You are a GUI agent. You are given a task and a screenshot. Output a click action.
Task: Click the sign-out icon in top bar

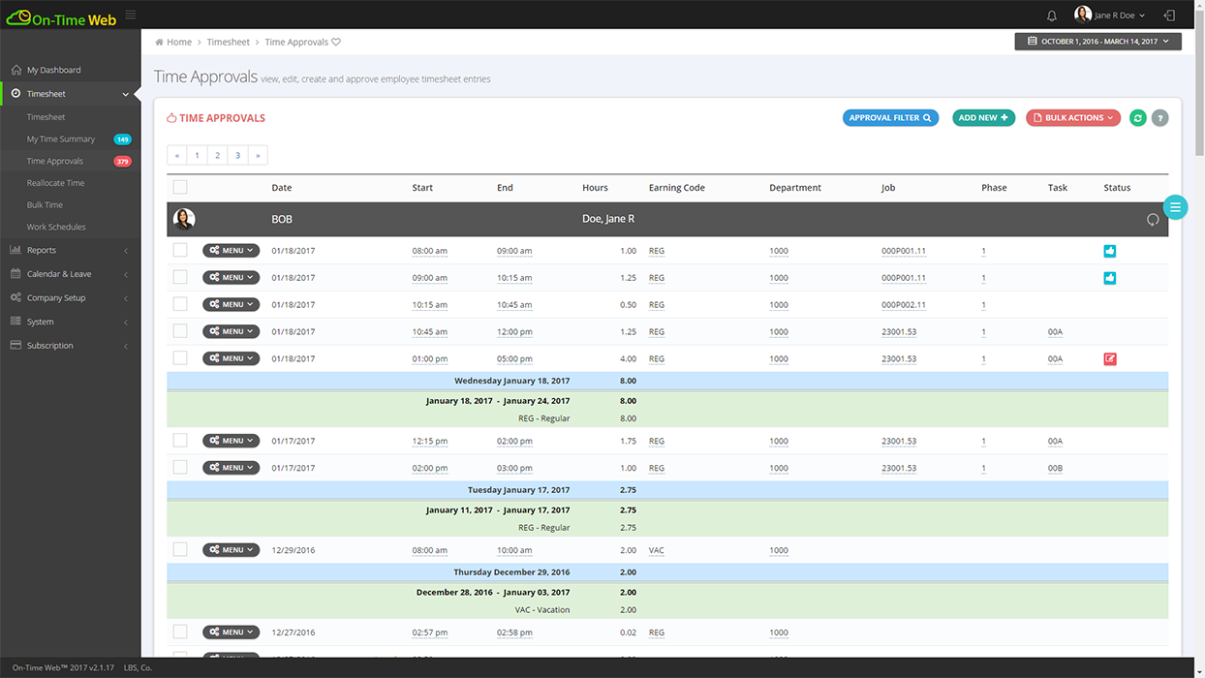point(1169,15)
